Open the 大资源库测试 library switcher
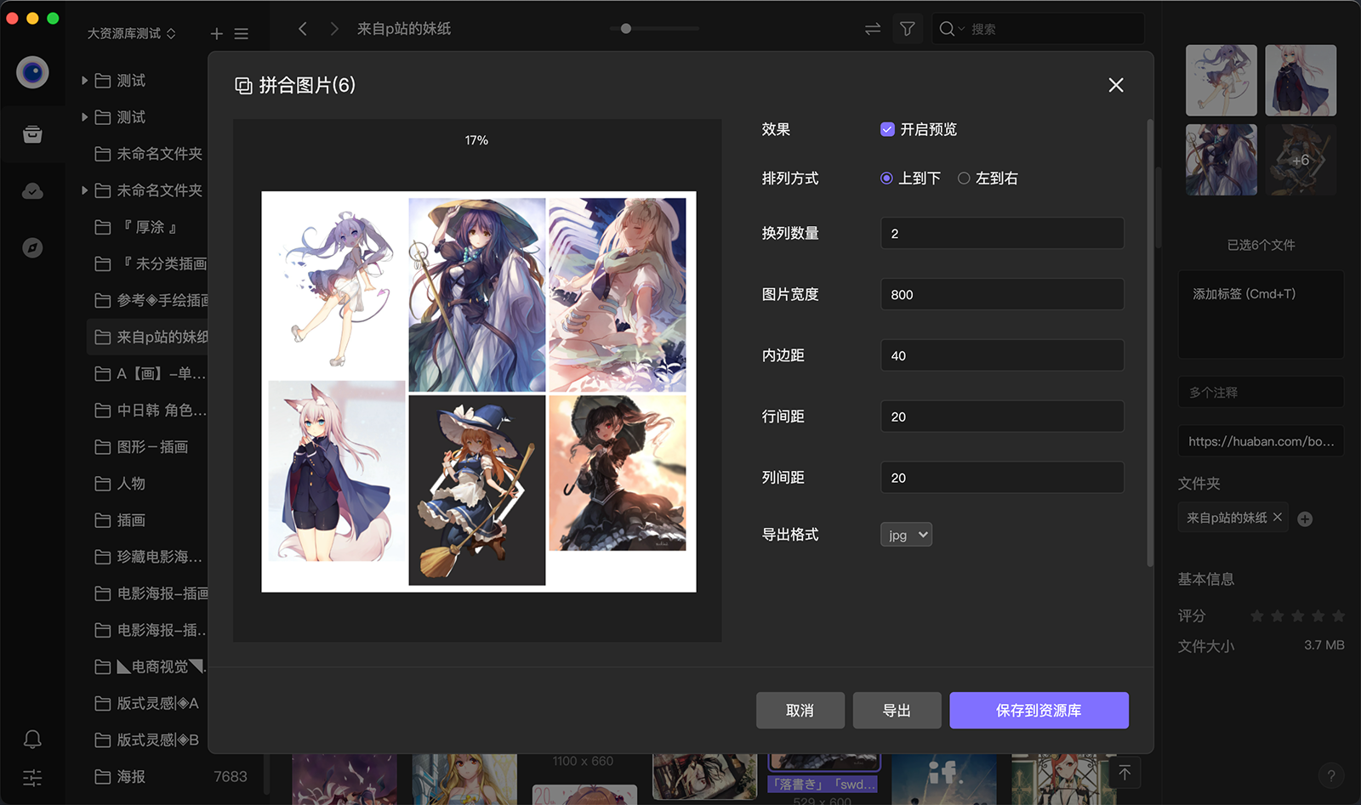1361x805 pixels. point(132,33)
